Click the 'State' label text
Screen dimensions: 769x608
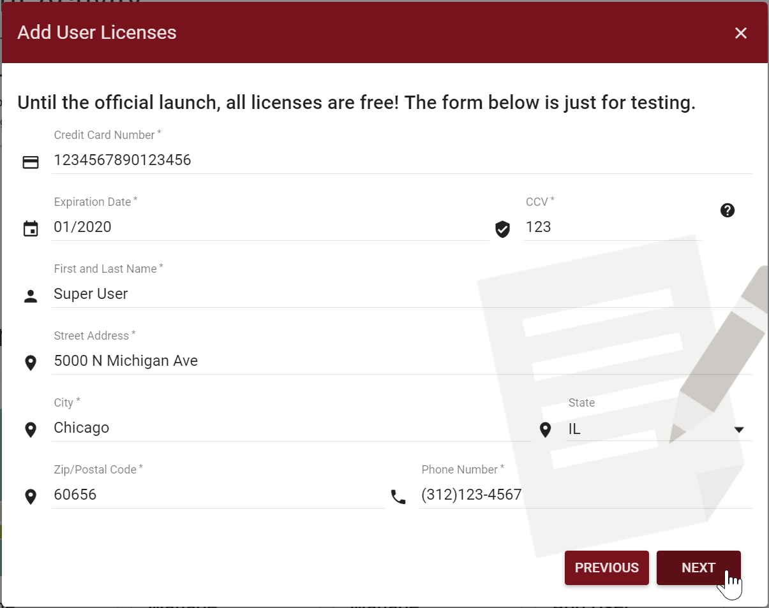[581, 403]
